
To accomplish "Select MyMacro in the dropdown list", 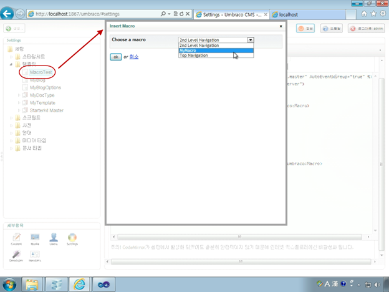I will click(216, 51).
